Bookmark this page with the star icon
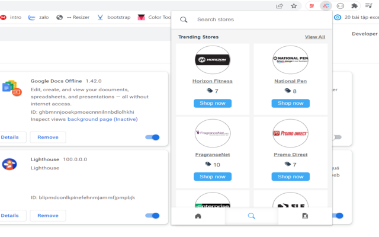This screenshot has width=379, height=237. click(x=294, y=6)
